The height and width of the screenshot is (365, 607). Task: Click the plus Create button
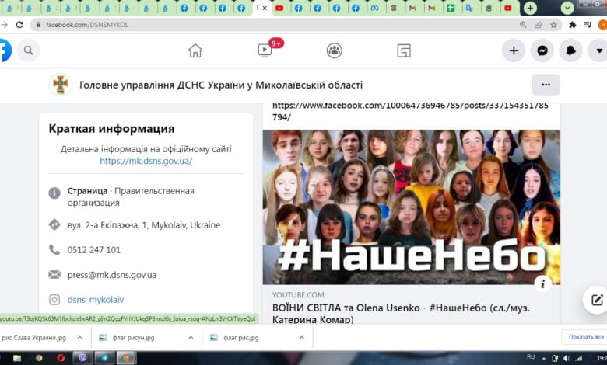tap(514, 50)
